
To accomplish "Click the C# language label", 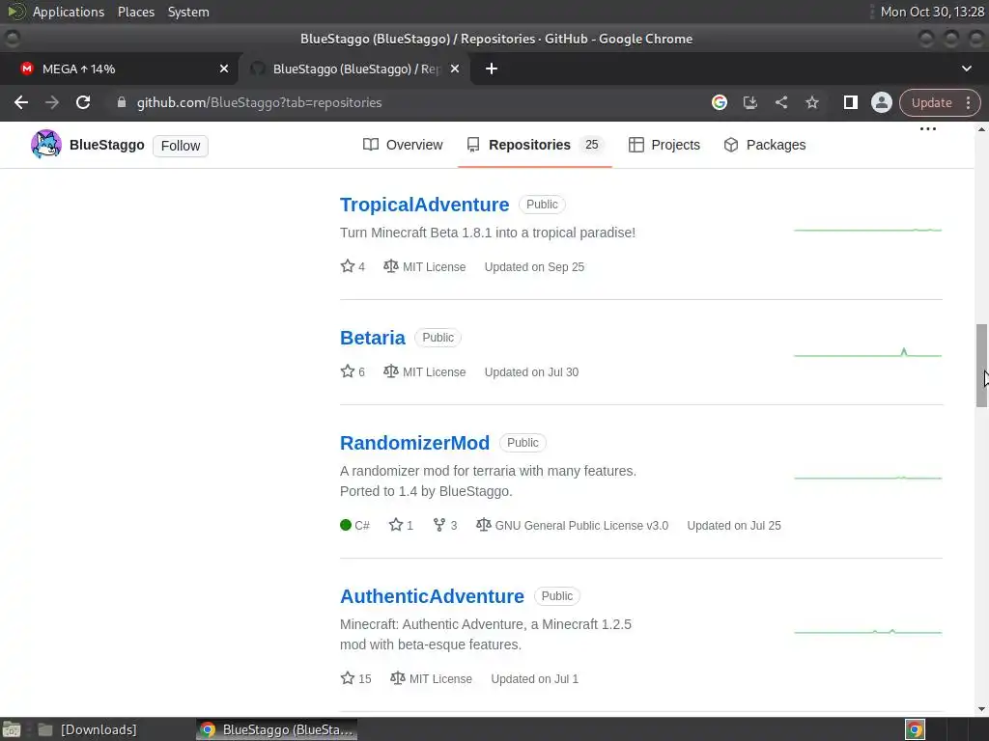I will tap(354, 525).
